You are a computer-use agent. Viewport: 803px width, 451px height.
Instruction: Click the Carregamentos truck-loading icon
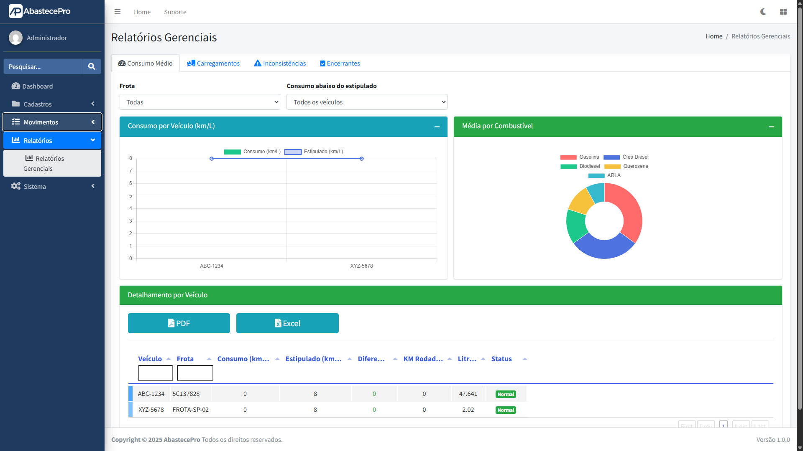tap(191, 63)
